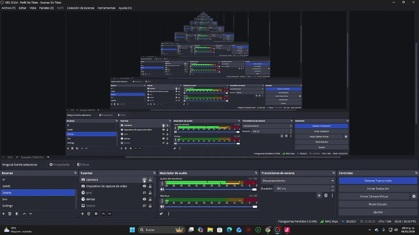Delete selected source with trash icon
The width and height of the screenshot is (419, 235).
(x=89, y=214)
